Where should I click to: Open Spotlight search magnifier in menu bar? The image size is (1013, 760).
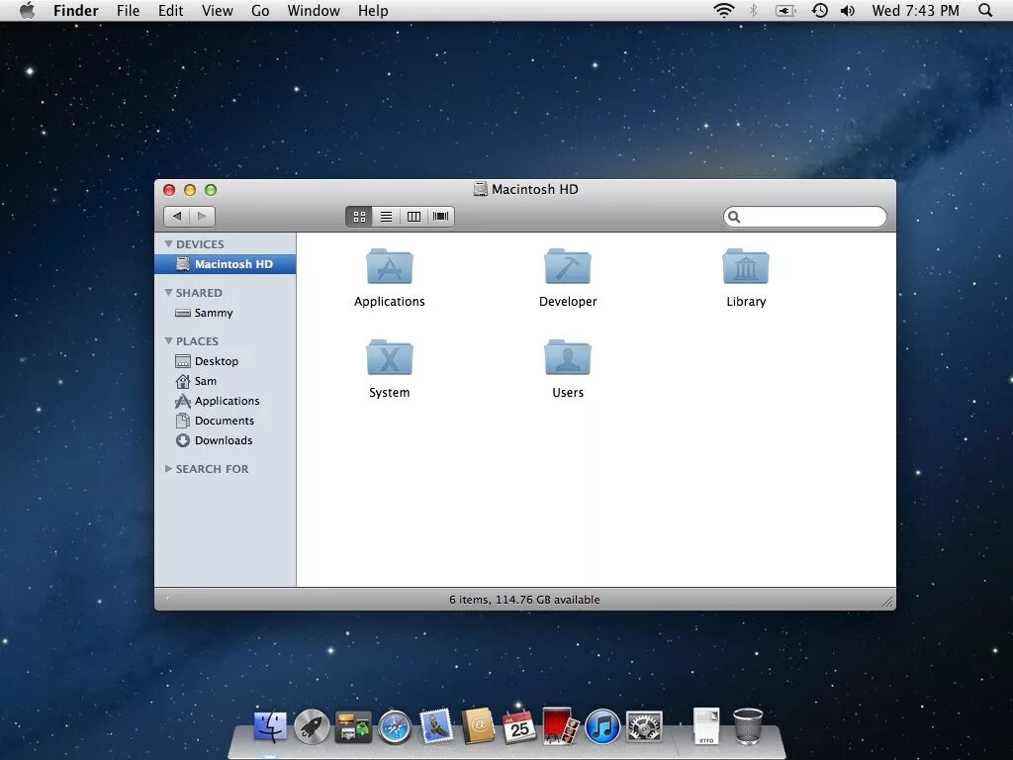pos(985,10)
